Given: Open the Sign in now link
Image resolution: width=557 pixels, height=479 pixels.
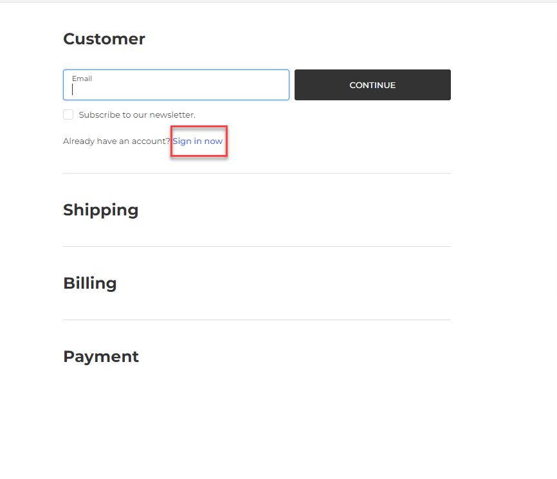Looking at the screenshot, I should (x=197, y=141).
